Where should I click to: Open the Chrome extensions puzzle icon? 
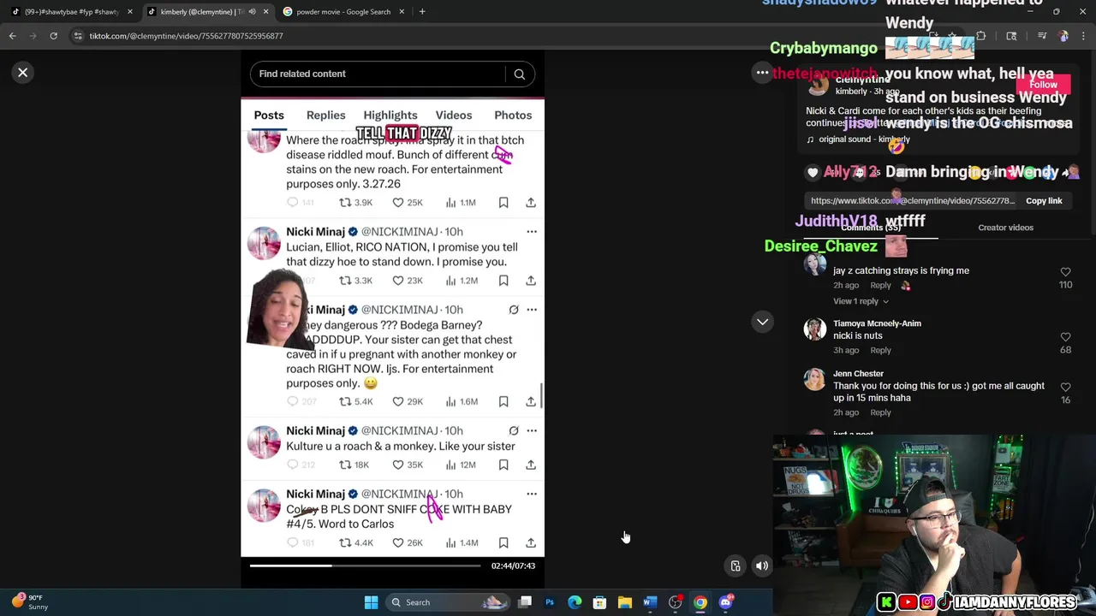pos(980,36)
